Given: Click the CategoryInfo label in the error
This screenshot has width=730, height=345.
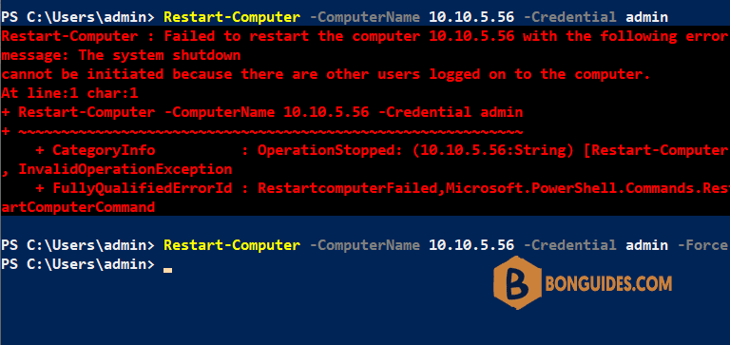Looking at the screenshot, I should pyautogui.click(x=104, y=150).
